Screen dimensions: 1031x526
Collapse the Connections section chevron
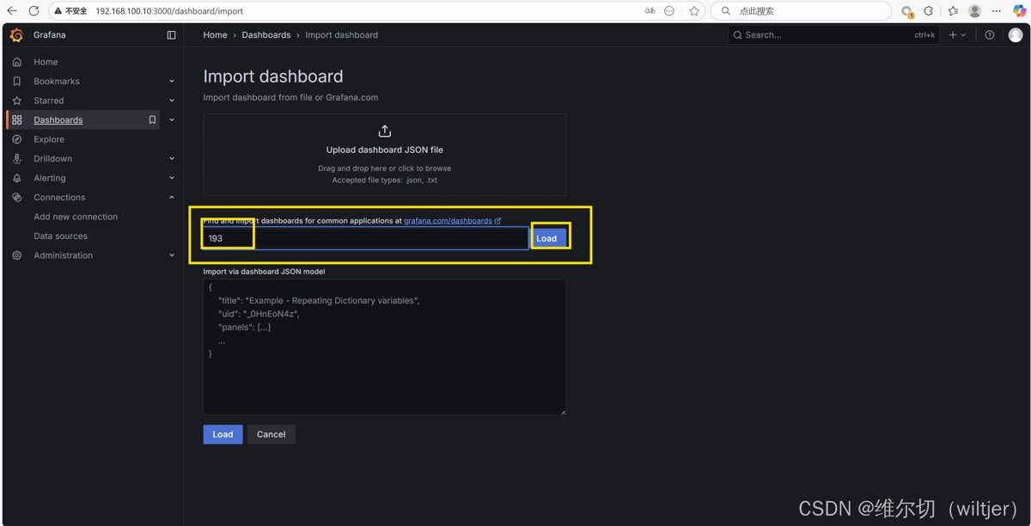172,198
